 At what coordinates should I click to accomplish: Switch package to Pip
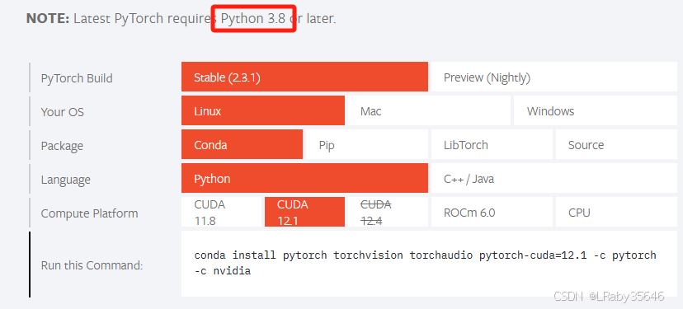tap(367, 144)
